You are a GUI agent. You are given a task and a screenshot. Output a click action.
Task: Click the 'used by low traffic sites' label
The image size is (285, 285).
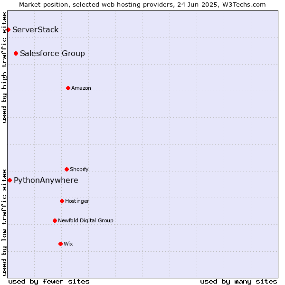click(x=4, y=223)
